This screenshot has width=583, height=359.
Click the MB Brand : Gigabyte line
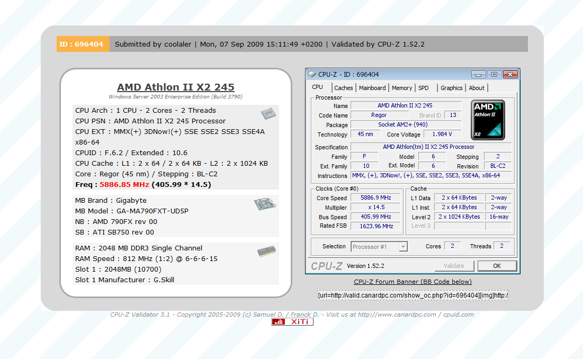(111, 201)
